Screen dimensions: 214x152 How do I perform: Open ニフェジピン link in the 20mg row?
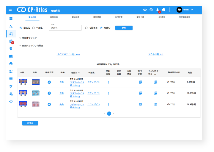tap(94, 93)
